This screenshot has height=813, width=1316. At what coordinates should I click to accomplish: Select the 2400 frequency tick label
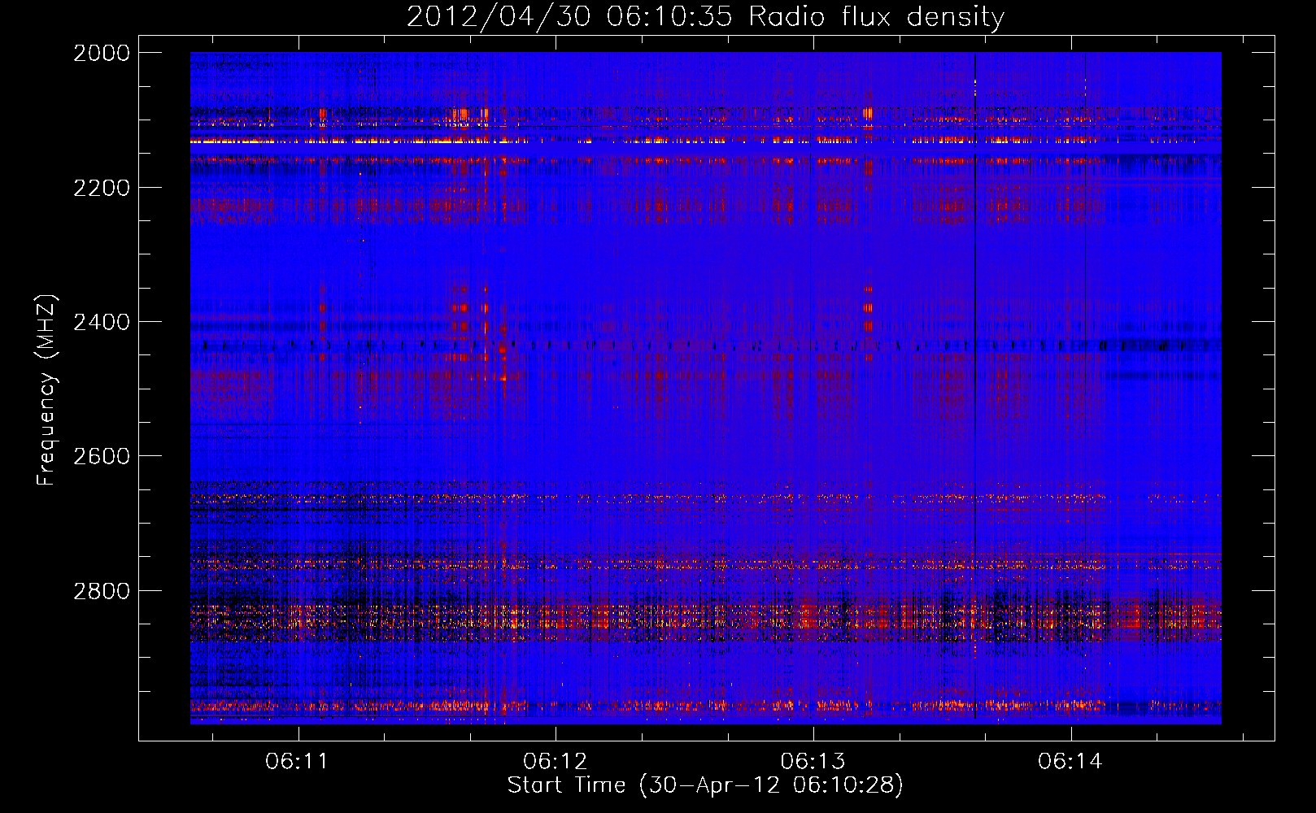click(x=102, y=322)
